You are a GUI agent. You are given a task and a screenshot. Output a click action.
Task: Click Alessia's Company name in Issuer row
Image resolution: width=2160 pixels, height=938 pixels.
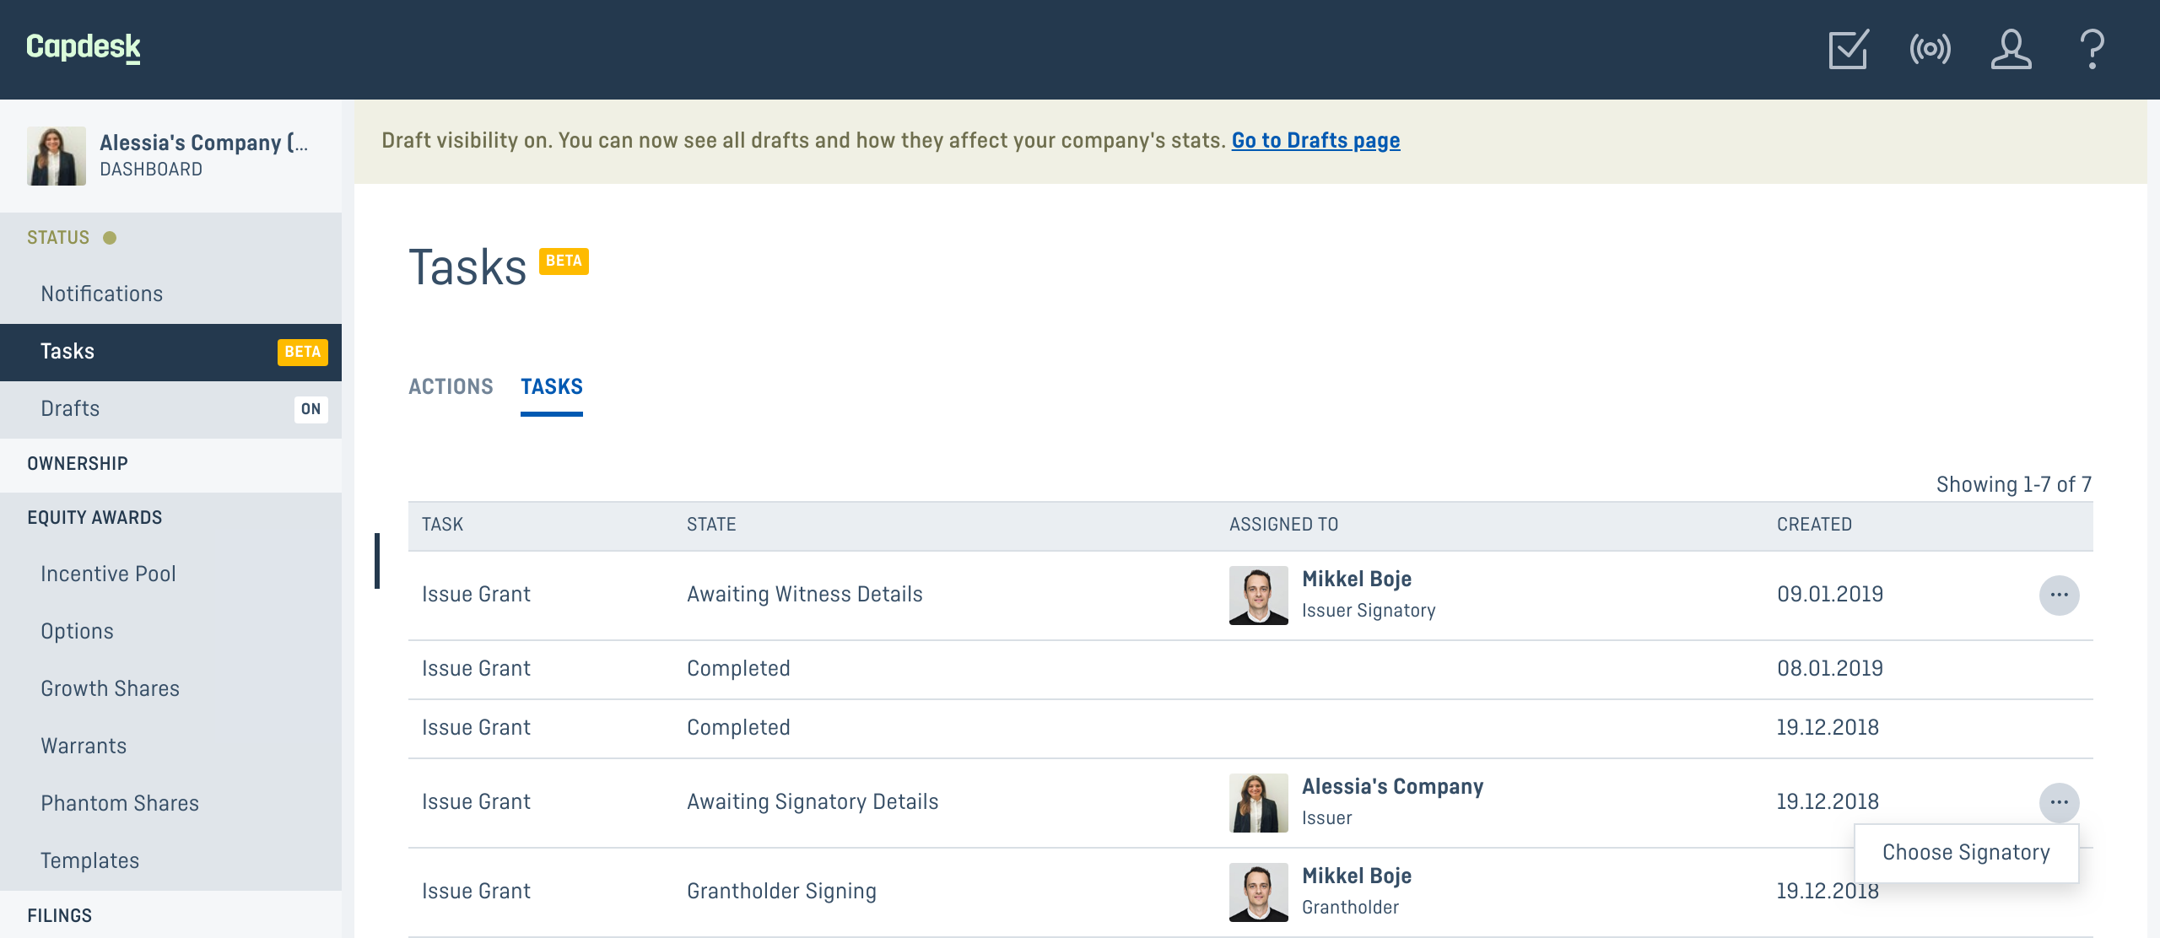[x=1392, y=787]
